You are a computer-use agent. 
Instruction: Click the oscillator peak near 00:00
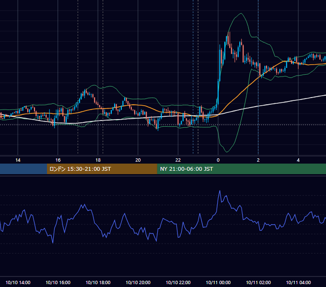coord(220,191)
